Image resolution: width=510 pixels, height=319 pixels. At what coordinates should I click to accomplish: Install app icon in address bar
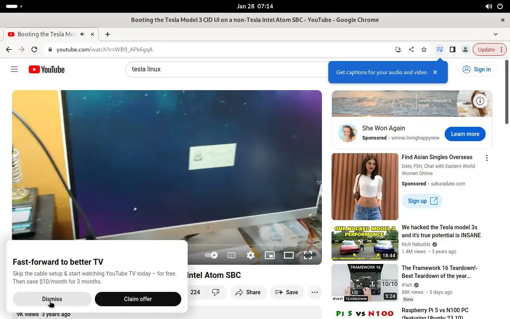(398, 49)
